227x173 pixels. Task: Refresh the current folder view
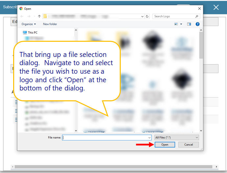tap(147, 16)
